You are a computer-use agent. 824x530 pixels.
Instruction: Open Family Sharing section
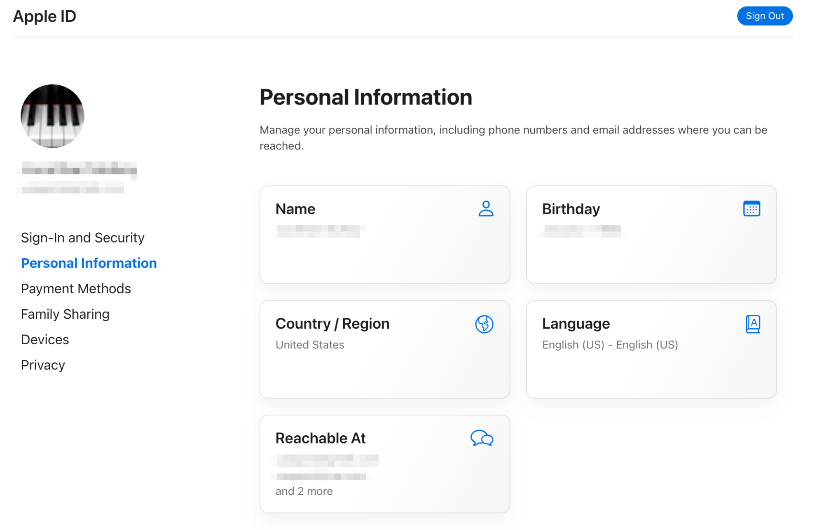click(x=65, y=314)
